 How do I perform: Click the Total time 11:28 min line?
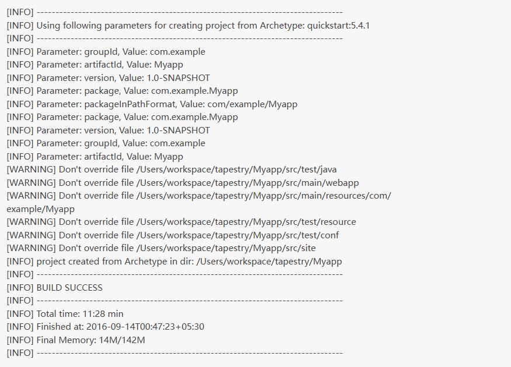tap(65, 313)
